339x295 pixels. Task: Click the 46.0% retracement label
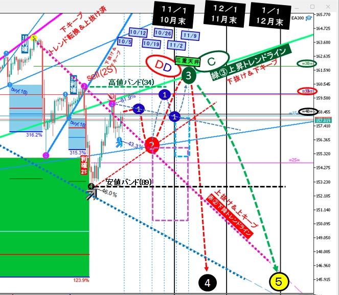[109, 193]
